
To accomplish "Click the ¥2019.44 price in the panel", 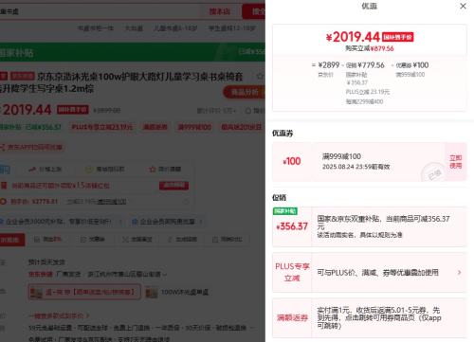I will coord(353,37).
